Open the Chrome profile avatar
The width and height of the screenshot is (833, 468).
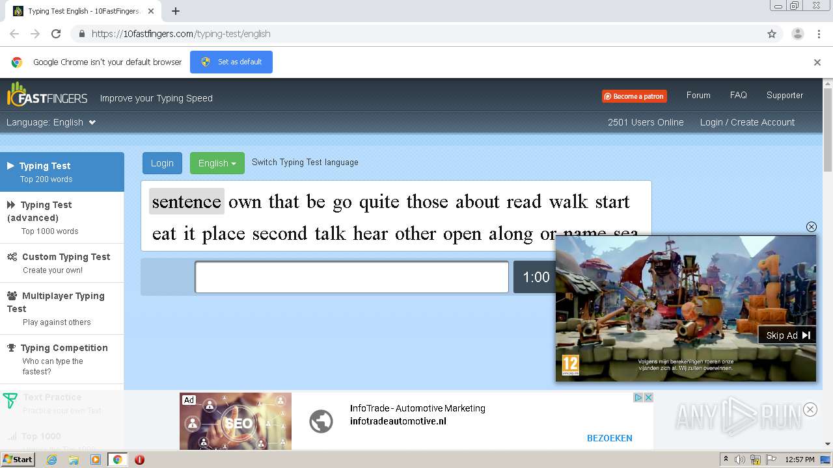(798, 34)
